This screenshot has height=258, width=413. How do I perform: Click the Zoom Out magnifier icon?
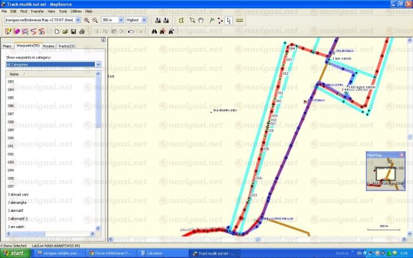pyautogui.click(x=95, y=19)
